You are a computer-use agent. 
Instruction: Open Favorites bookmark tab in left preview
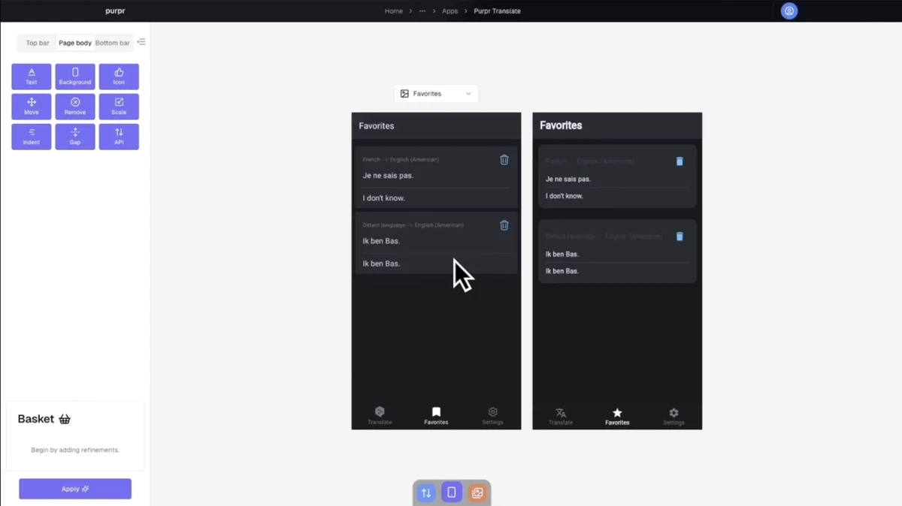click(436, 416)
